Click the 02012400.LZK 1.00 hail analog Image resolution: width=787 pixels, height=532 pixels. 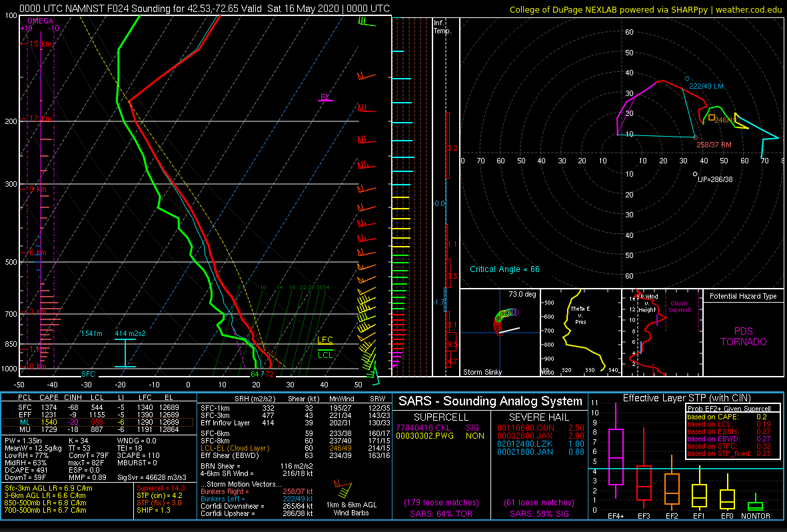[x=540, y=444]
